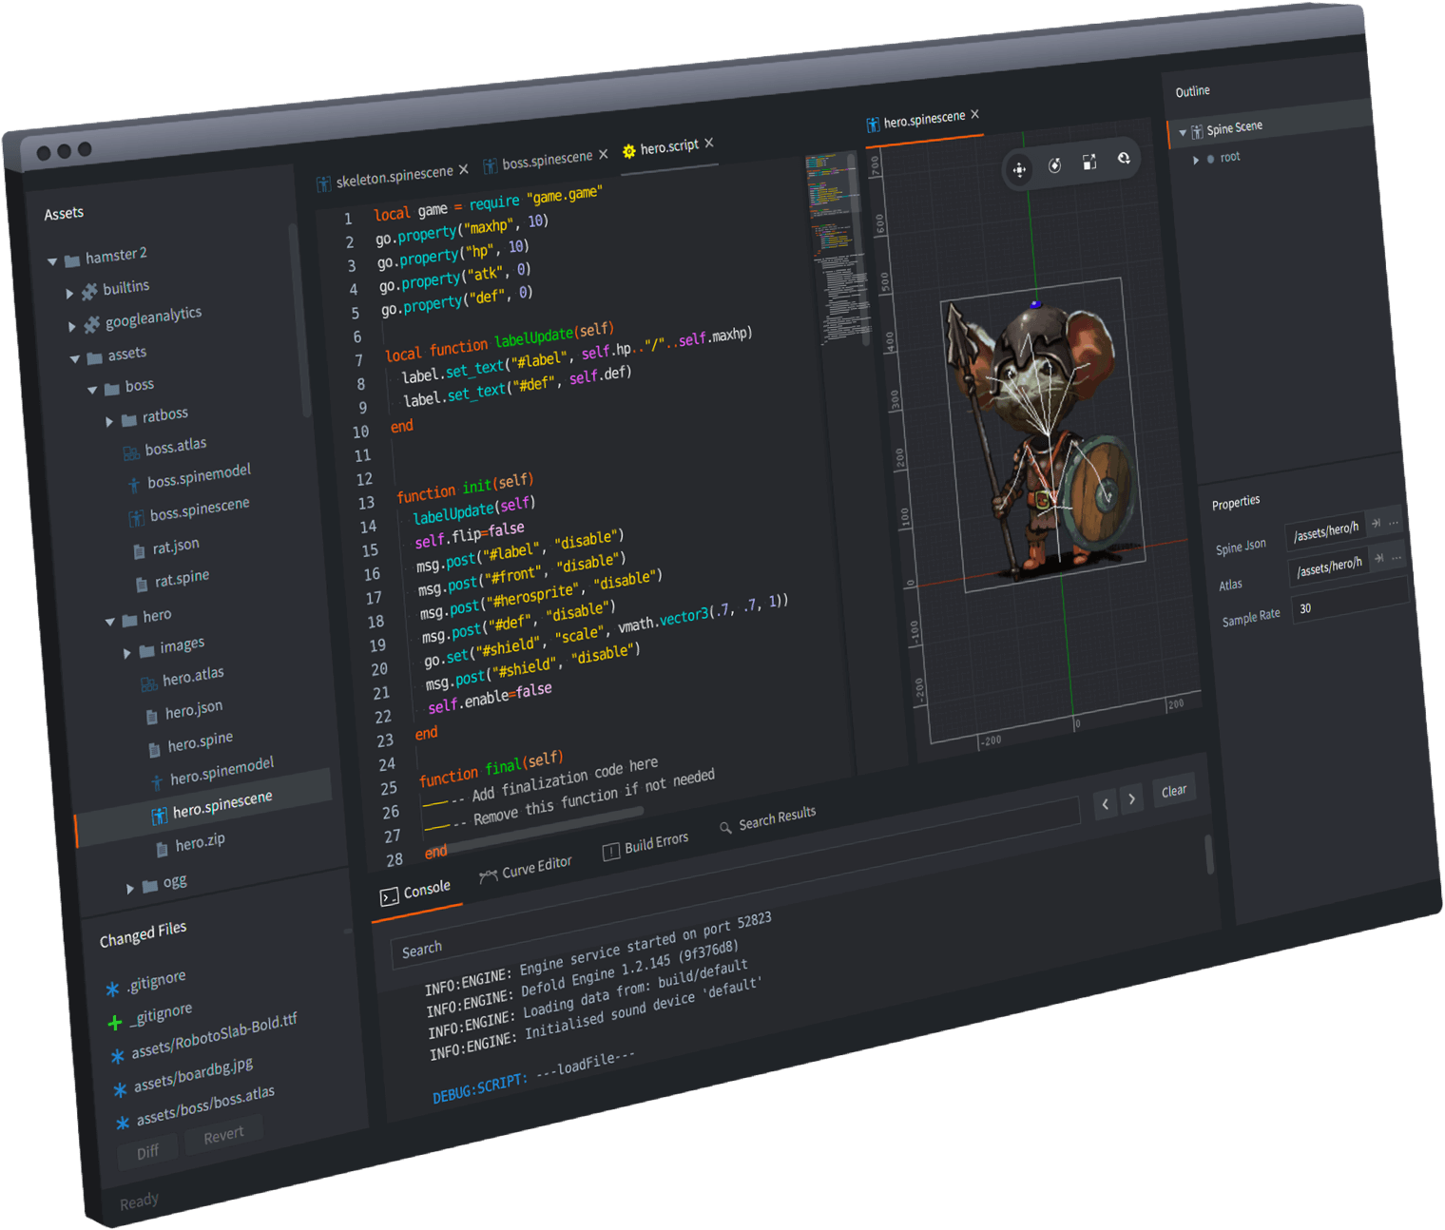Click the Curve Editor icon

[x=489, y=876]
